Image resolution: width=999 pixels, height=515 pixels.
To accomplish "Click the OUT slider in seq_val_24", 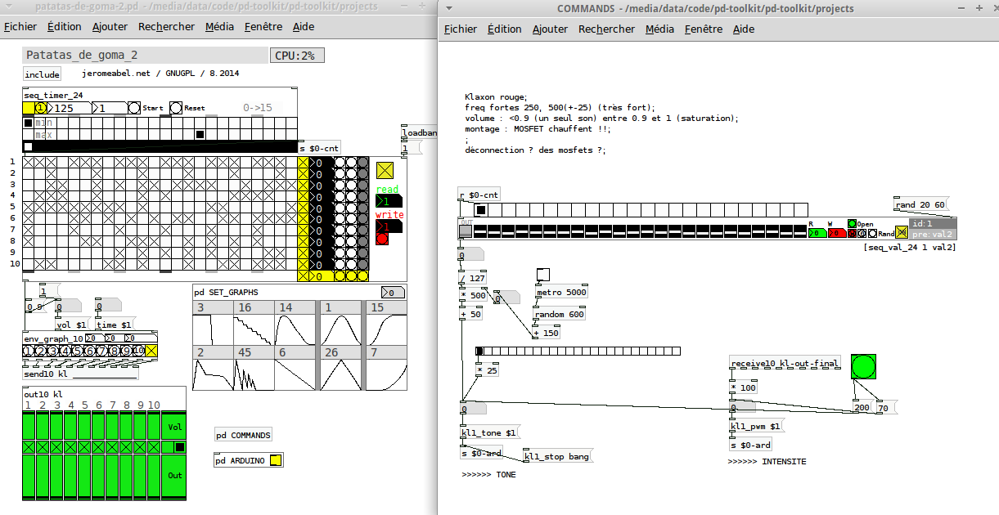I will click(x=466, y=231).
